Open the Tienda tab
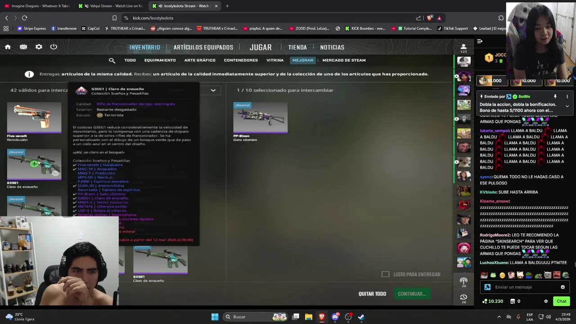 pos(297,47)
